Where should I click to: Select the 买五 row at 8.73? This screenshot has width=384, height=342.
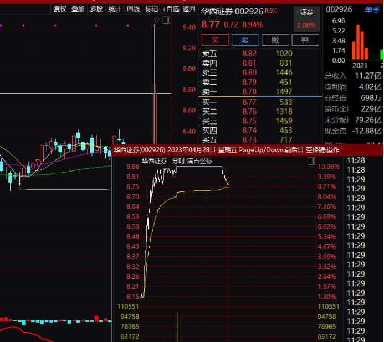tap(247, 139)
